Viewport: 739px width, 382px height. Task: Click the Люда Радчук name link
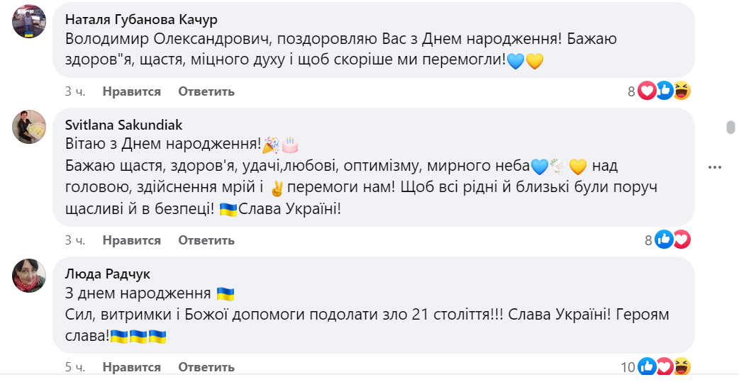pyautogui.click(x=107, y=274)
